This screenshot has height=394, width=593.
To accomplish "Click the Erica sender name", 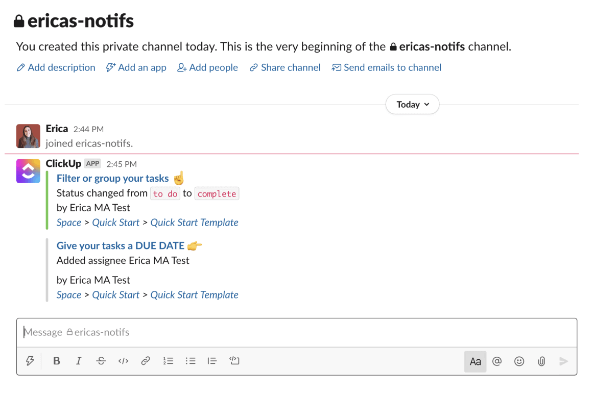I will click(x=57, y=129).
